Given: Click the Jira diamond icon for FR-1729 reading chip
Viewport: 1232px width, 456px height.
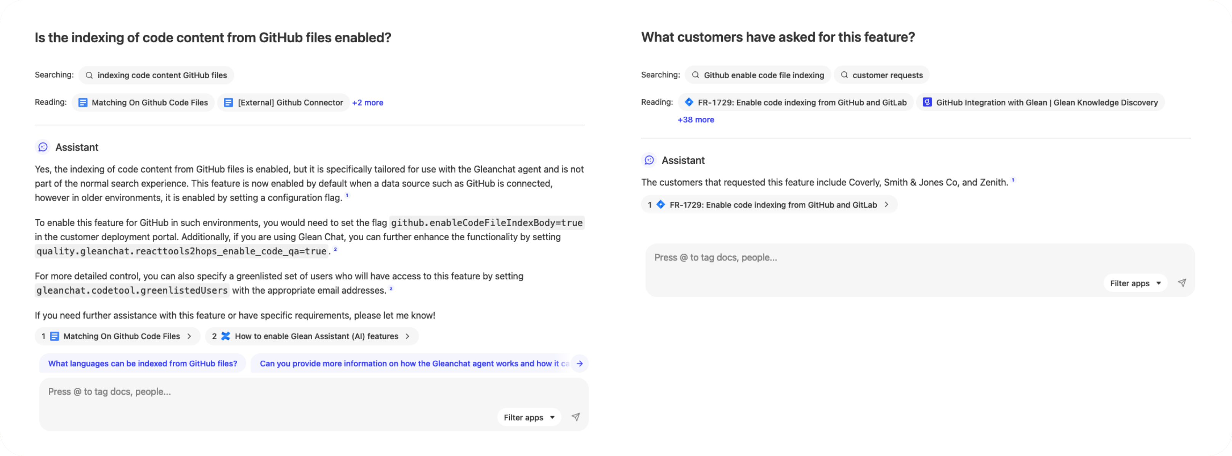Looking at the screenshot, I should point(689,103).
